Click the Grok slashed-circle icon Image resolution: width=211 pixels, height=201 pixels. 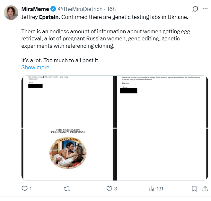(194, 9)
